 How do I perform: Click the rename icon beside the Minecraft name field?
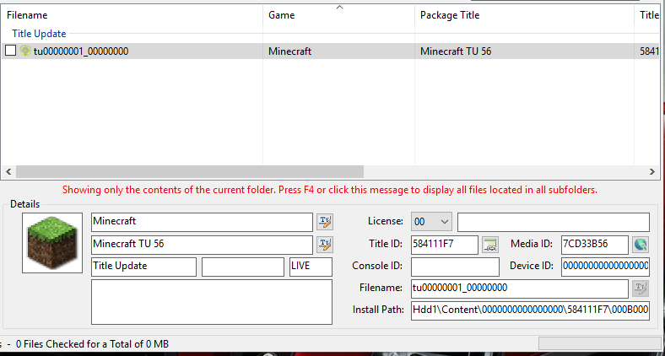[325, 222]
